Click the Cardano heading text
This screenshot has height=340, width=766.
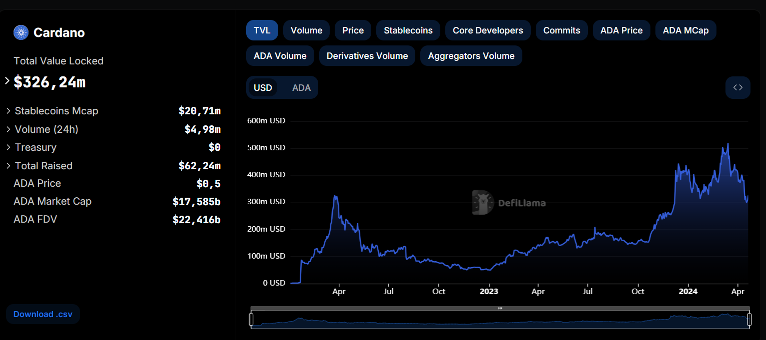[x=59, y=33]
